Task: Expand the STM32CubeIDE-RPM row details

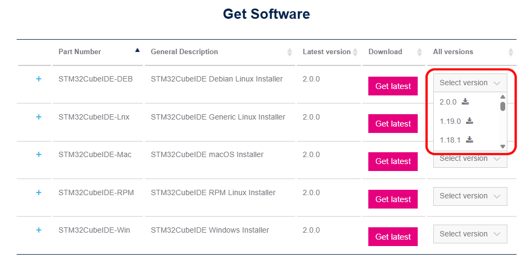Action: click(39, 192)
